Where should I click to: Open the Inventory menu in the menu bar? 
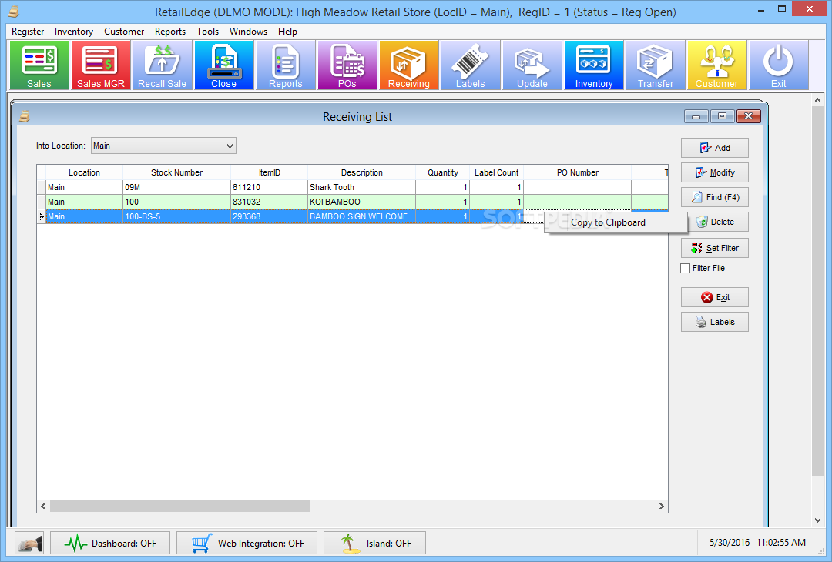pyautogui.click(x=74, y=32)
